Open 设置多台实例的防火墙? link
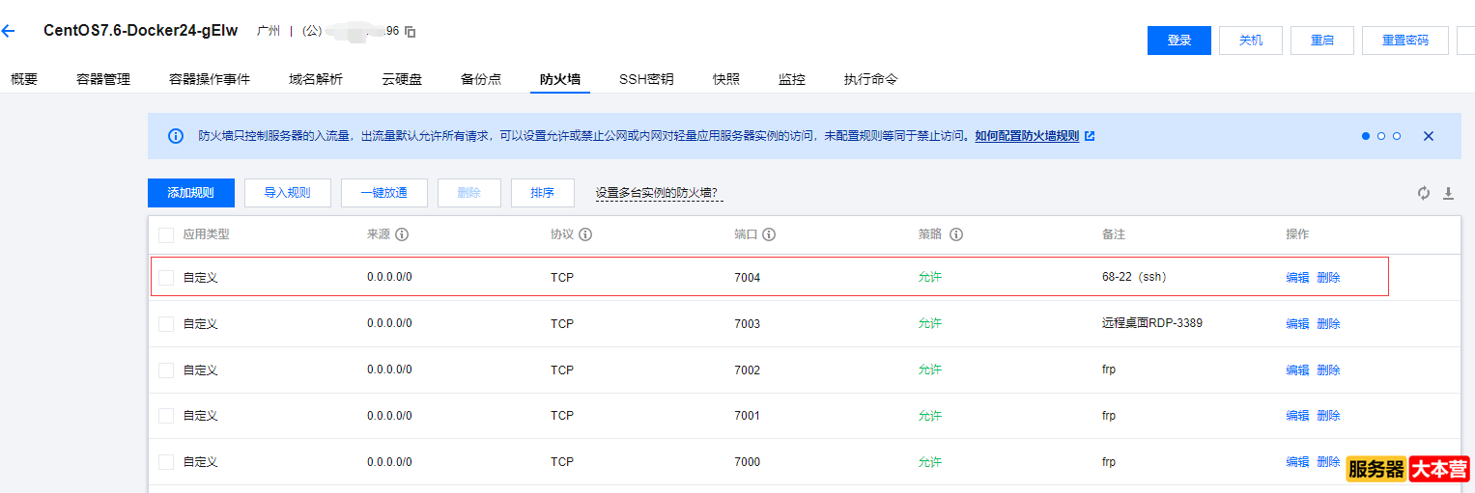The width and height of the screenshot is (1475, 493). (660, 193)
